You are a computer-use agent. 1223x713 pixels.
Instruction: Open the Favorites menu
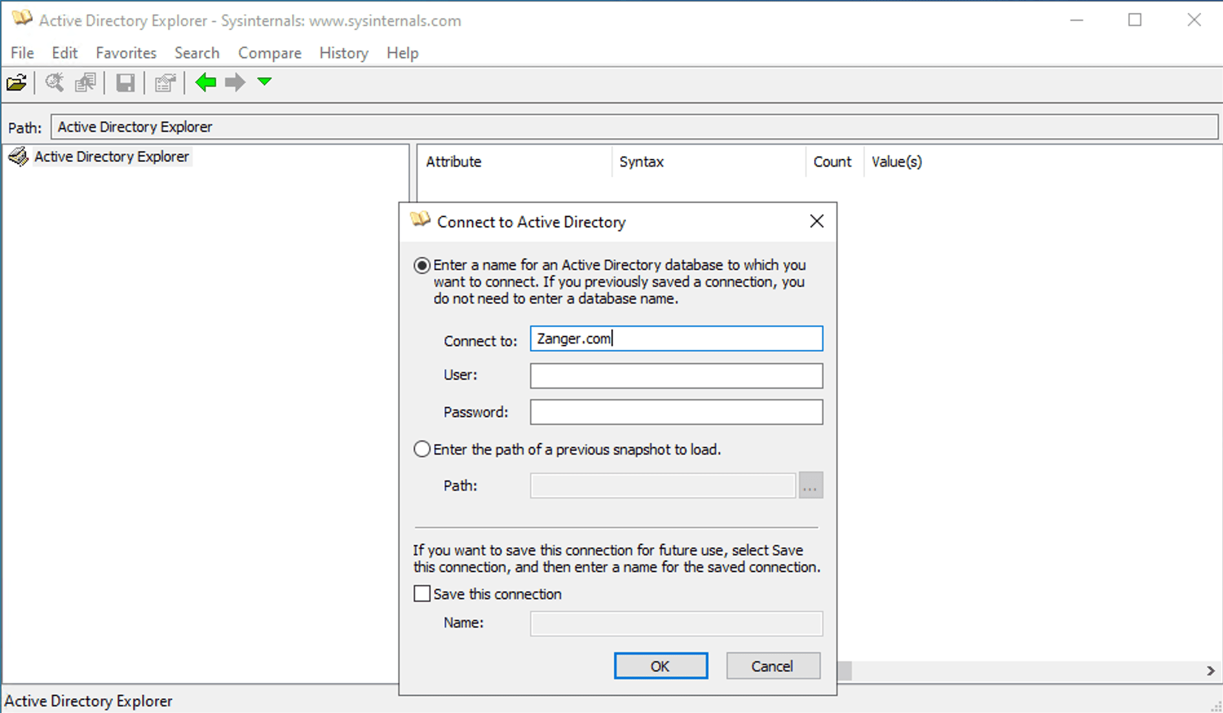[125, 53]
